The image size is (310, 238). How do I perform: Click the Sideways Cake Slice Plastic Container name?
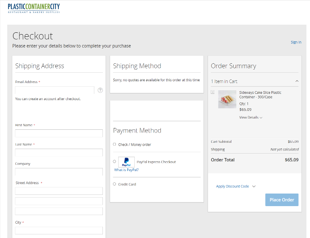[x=260, y=95]
